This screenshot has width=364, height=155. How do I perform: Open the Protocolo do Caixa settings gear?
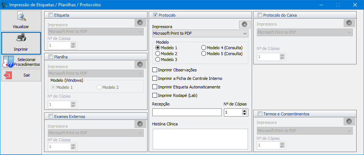click(348, 23)
